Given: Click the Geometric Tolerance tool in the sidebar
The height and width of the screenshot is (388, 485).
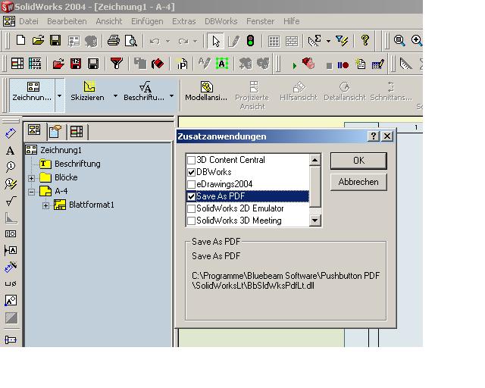Looking at the screenshot, I should pyautogui.click(x=11, y=233).
